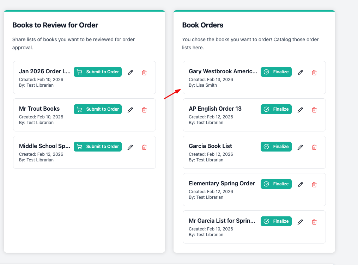Image resolution: width=358 pixels, height=265 pixels.
Task: Finalize the Gary Westbrook order
Action: click(x=276, y=72)
